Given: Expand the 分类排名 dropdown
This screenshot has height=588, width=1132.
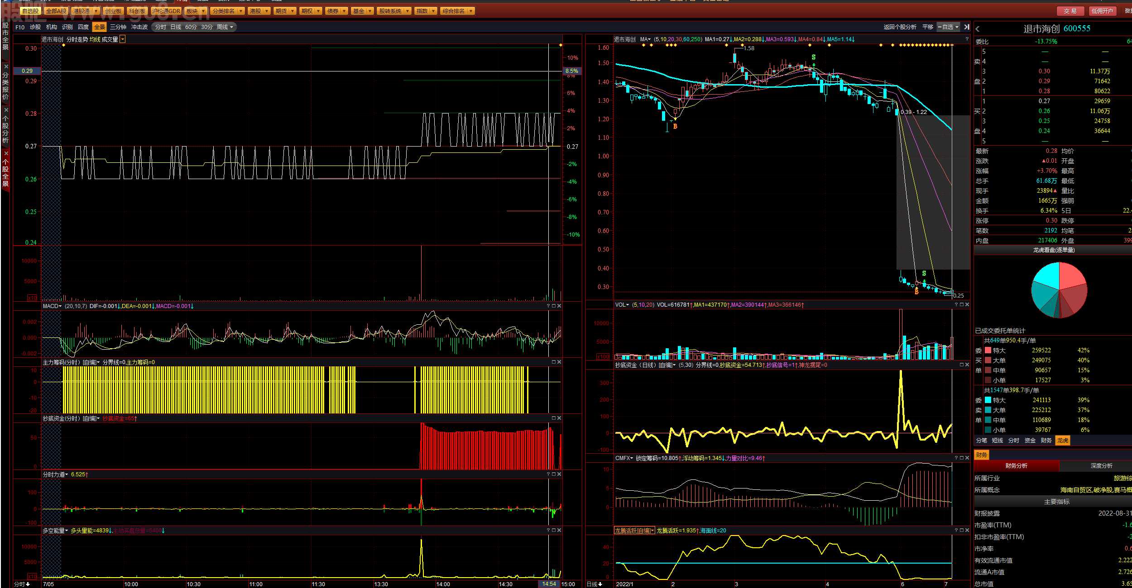Looking at the screenshot, I should (x=241, y=11).
